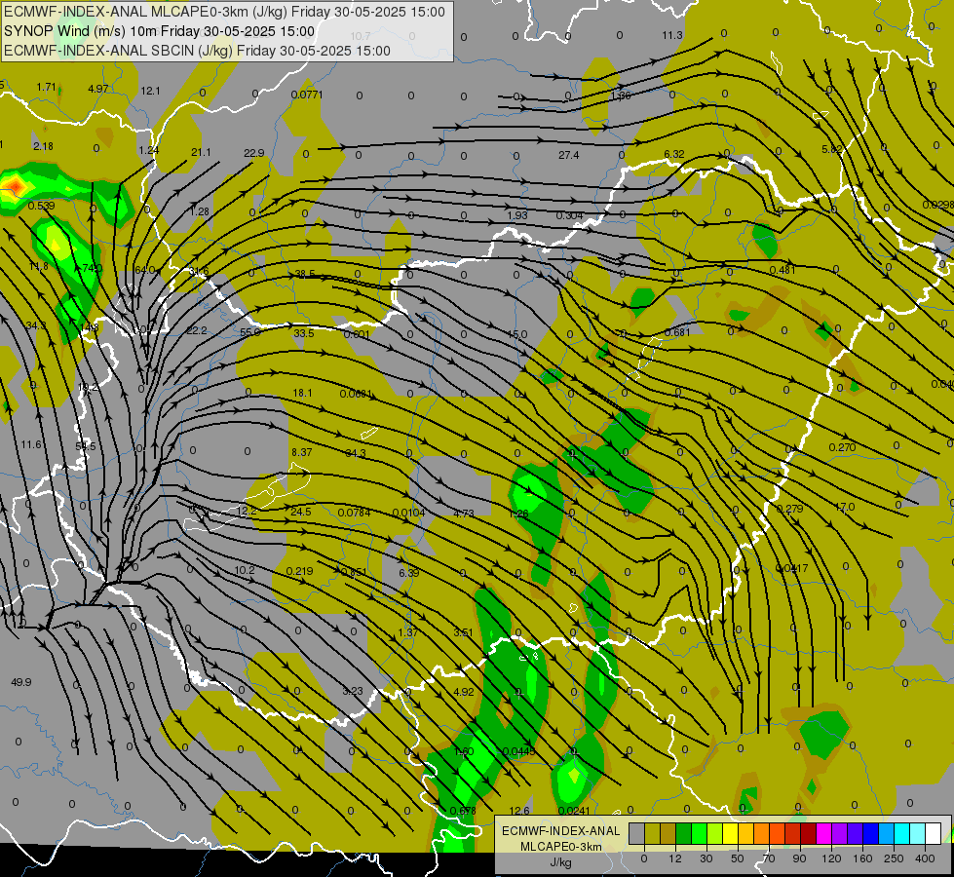Click the legend scale label 30
Screen dimensions: 954x877
[706, 858]
